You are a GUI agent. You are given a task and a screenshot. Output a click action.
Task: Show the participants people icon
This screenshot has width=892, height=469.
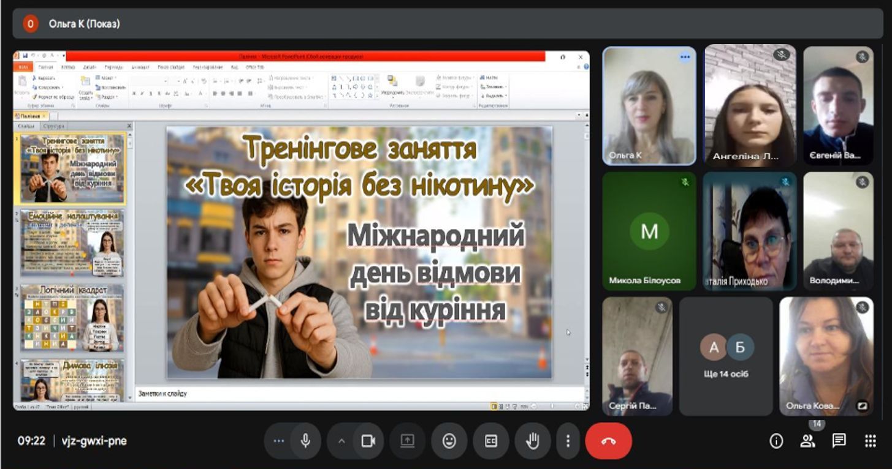coord(807,441)
